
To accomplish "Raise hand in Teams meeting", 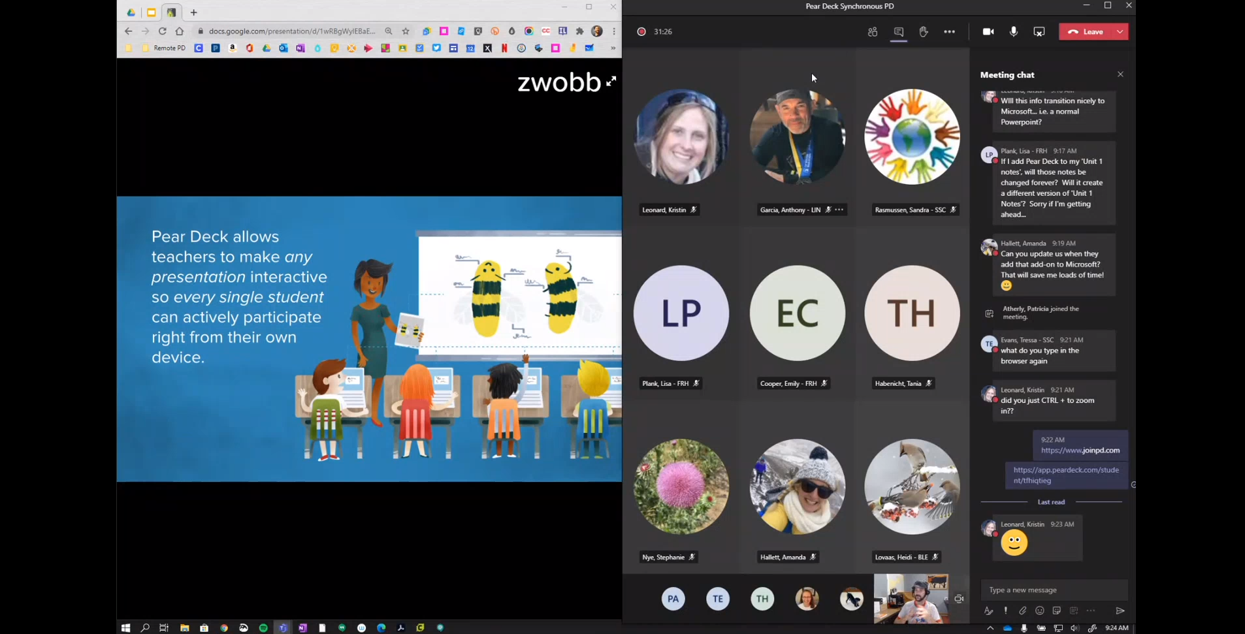I will point(924,31).
